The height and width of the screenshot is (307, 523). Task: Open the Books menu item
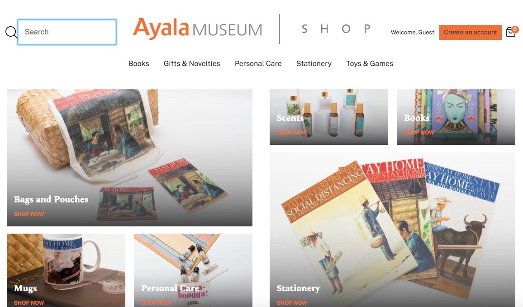pyautogui.click(x=139, y=63)
